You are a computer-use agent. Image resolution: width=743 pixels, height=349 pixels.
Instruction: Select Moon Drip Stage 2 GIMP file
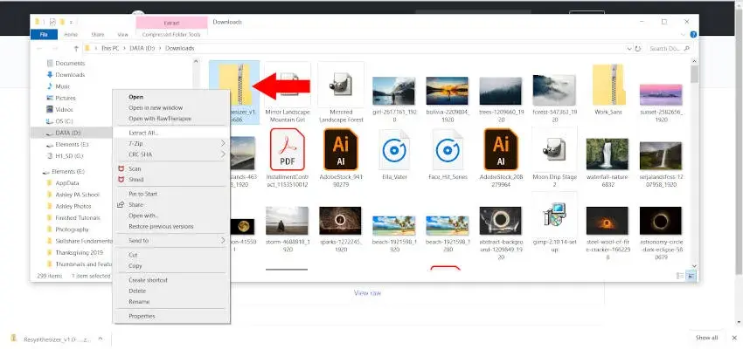(554, 149)
